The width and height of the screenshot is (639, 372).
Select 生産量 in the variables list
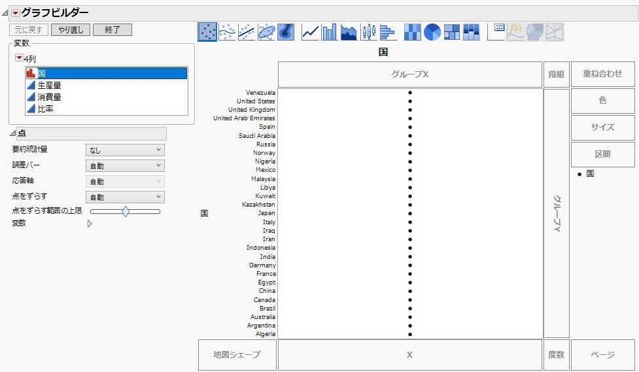pyautogui.click(x=50, y=85)
